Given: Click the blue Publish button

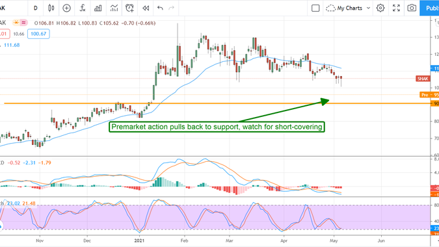Looking at the screenshot, I should (x=429, y=8).
